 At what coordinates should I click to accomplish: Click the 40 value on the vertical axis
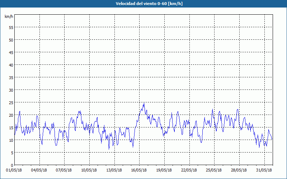(x=11, y=65)
